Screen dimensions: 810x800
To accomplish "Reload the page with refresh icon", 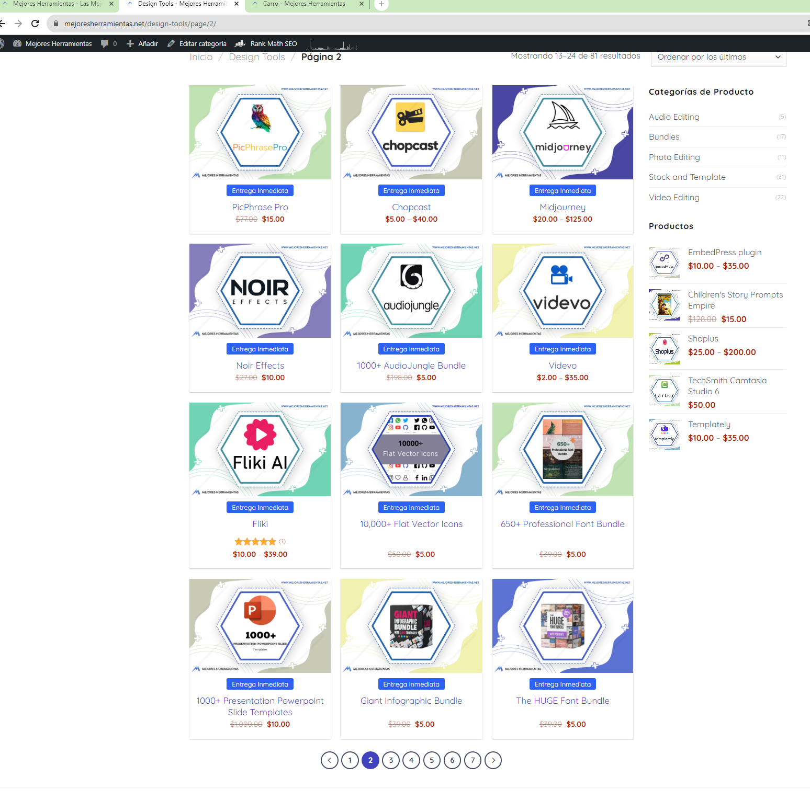I will 35,24.
